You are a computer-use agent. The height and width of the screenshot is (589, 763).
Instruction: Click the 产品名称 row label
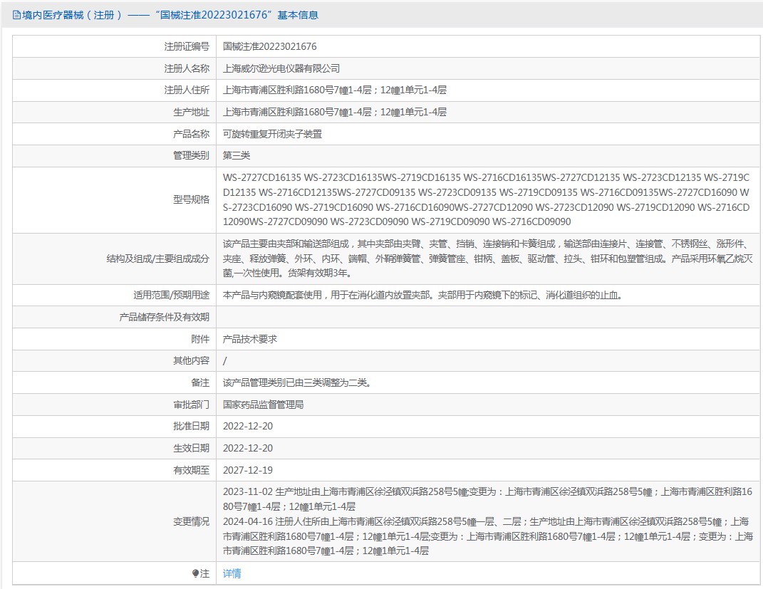tap(191, 134)
